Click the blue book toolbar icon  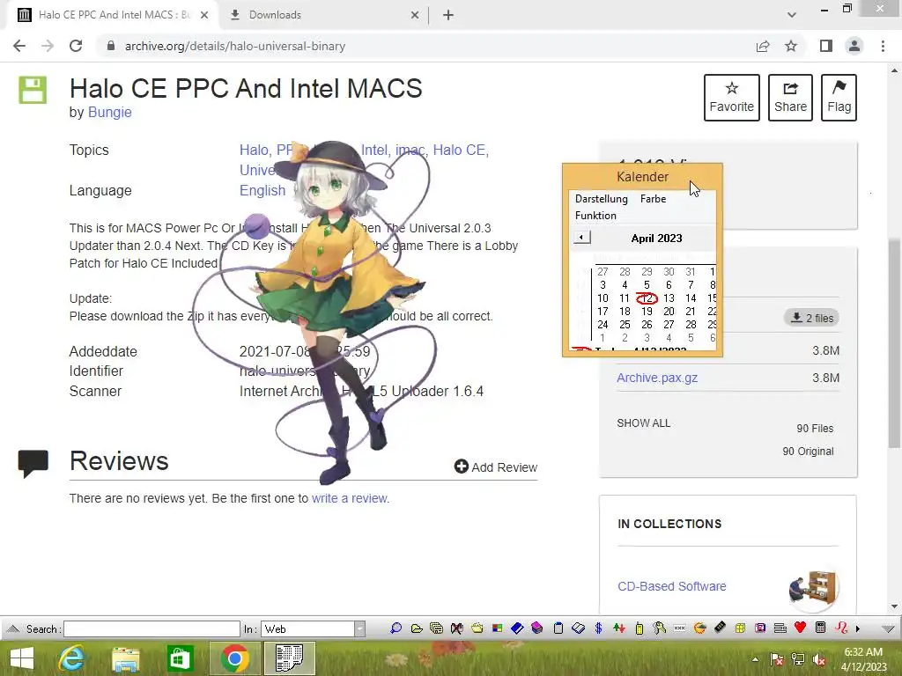point(517,628)
